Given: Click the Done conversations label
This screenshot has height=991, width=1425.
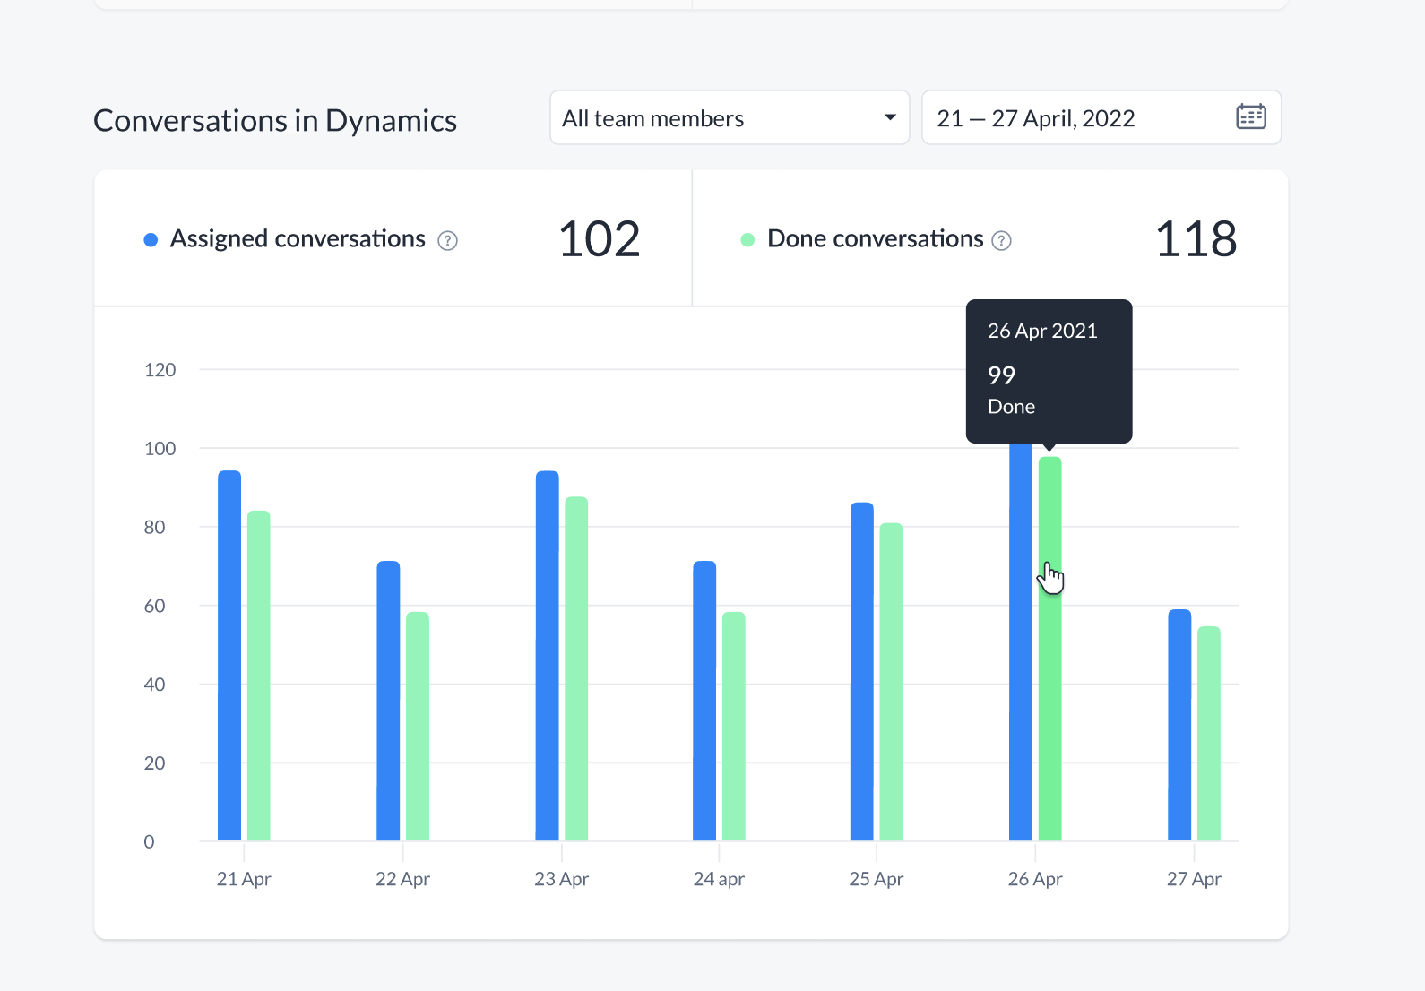Looking at the screenshot, I should coord(876,238).
